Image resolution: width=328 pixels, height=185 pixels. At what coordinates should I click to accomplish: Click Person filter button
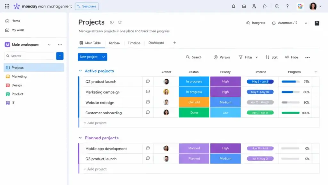click(x=222, y=57)
